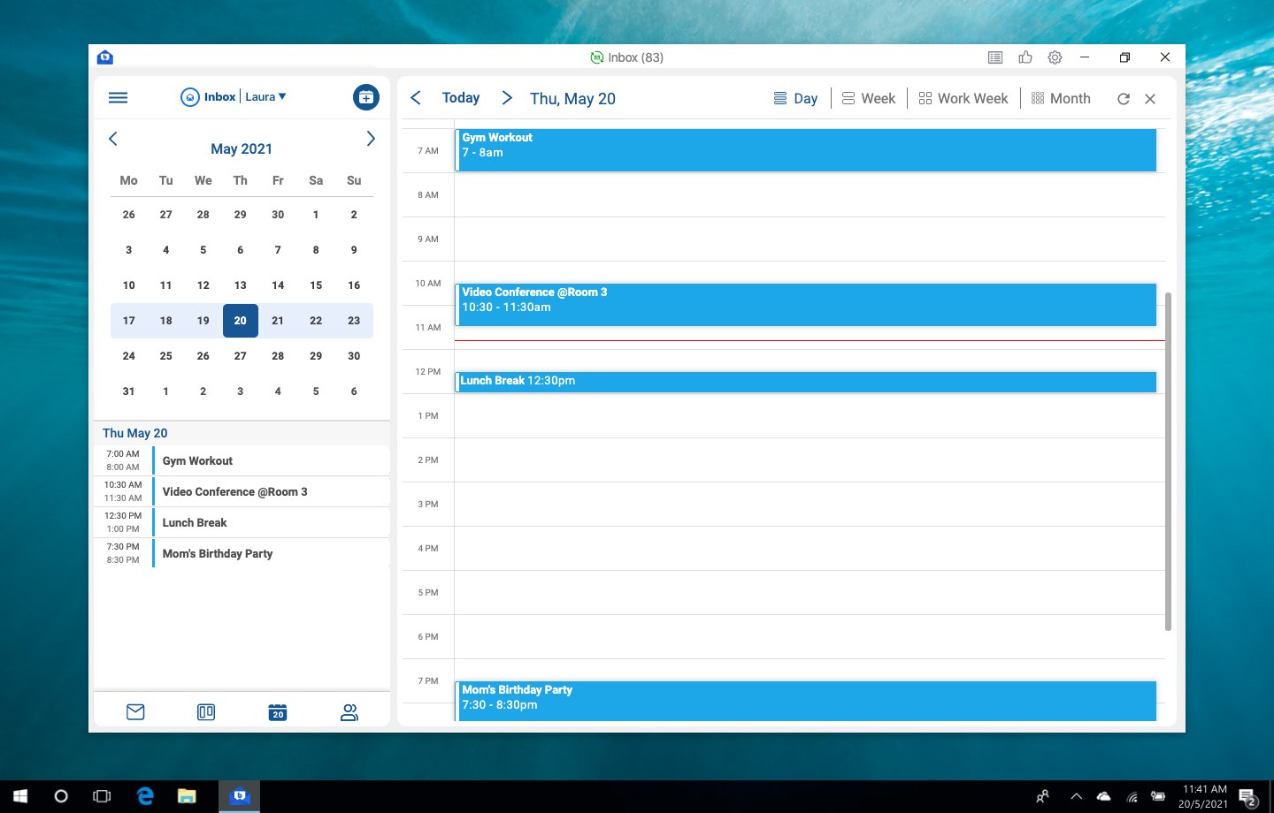Switch to Week view

pyautogui.click(x=869, y=98)
